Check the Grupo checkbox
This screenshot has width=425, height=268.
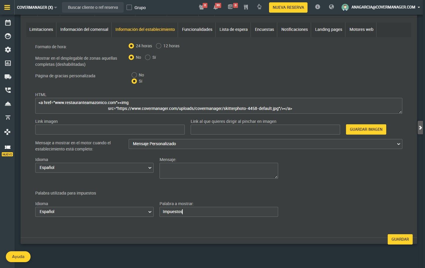129,7
